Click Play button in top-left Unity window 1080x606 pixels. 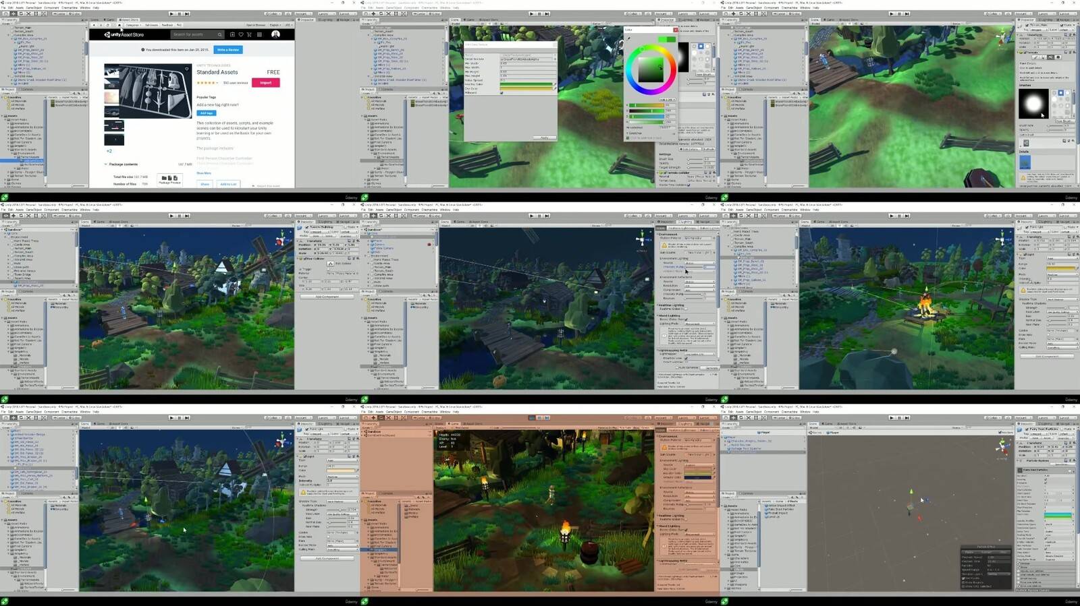click(171, 13)
